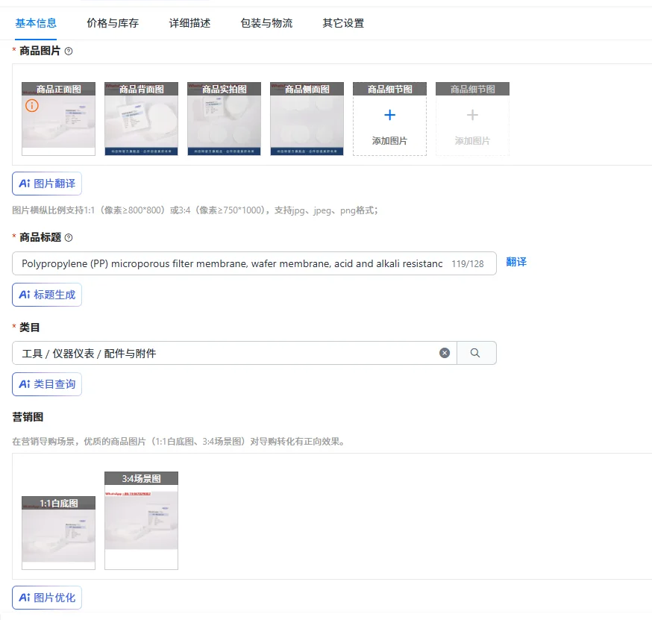Screen dimensions: 652x620
Task: Click the help icon next to 商品图片
Action: 69,51
